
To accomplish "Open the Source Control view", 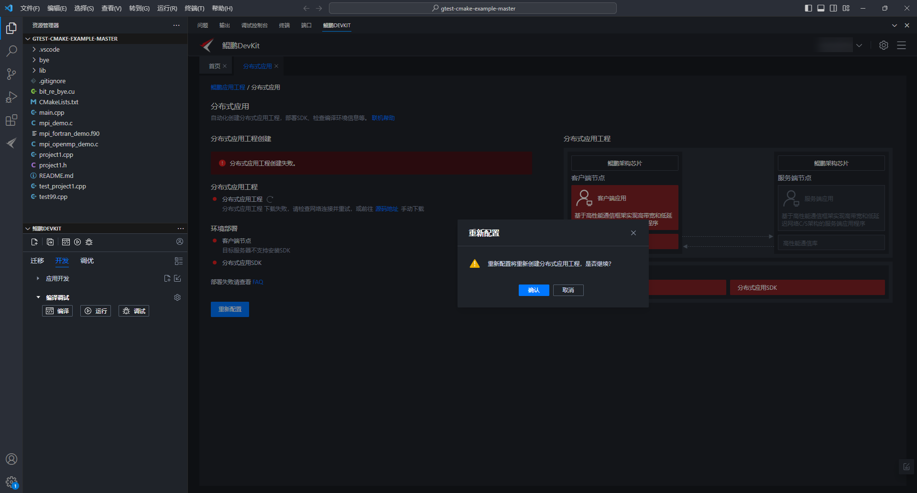I will point(11,74).
